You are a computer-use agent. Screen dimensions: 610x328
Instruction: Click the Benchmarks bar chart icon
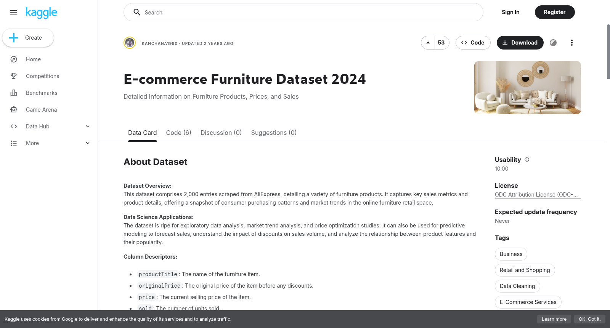pyautogui.click(x=14, y=93)
